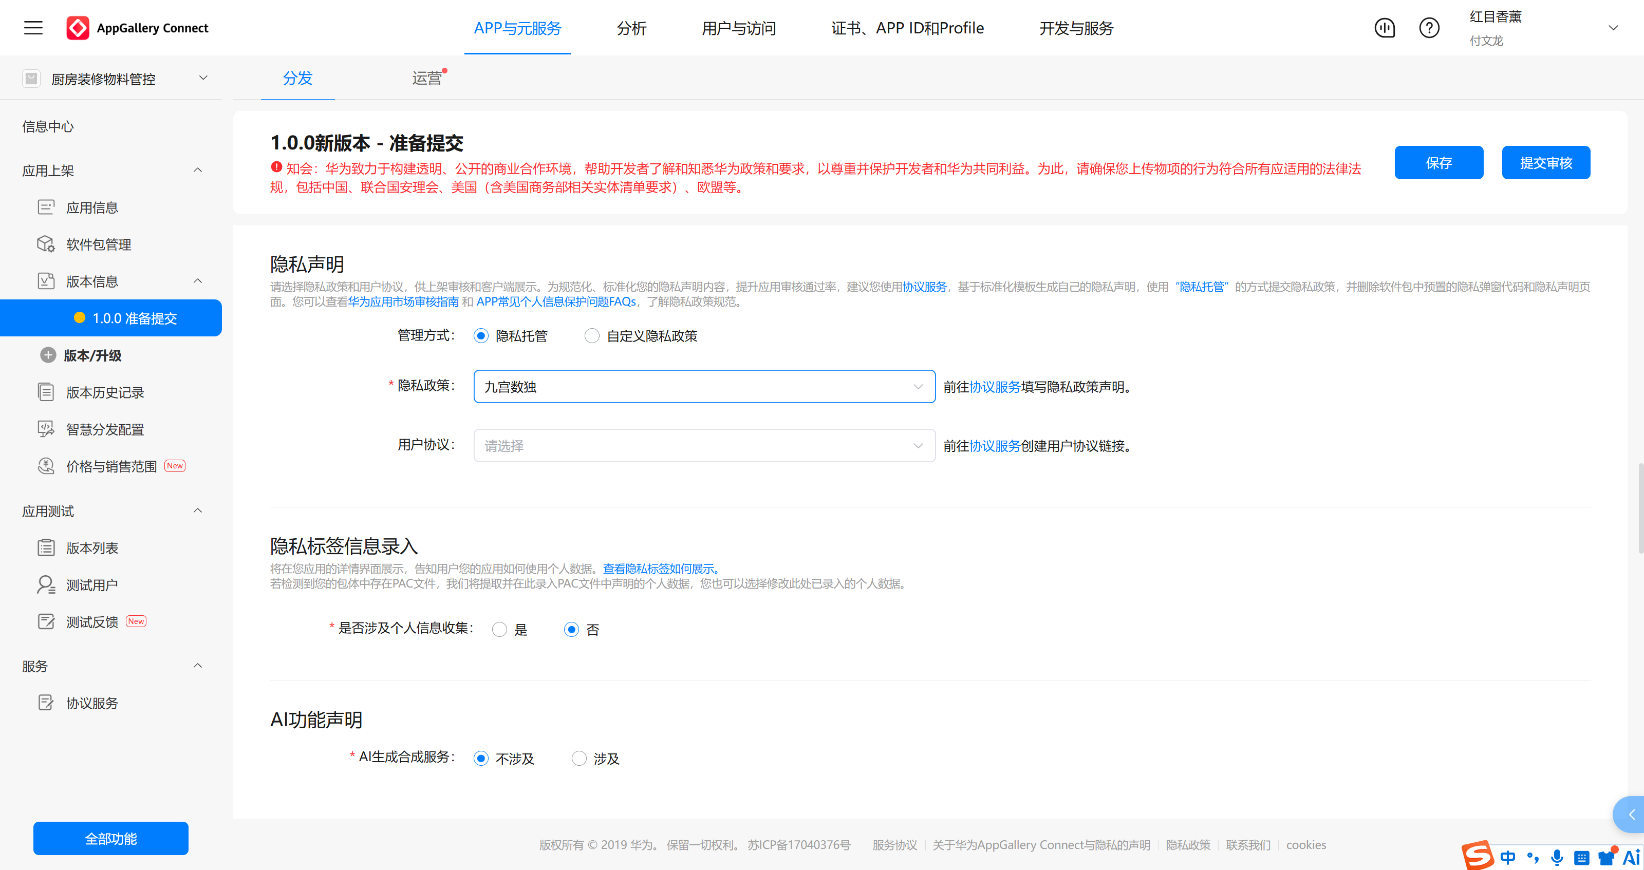Collapse the 应用测试 section
This screenshot has height=870, width=1644.
tap(198, 510)
